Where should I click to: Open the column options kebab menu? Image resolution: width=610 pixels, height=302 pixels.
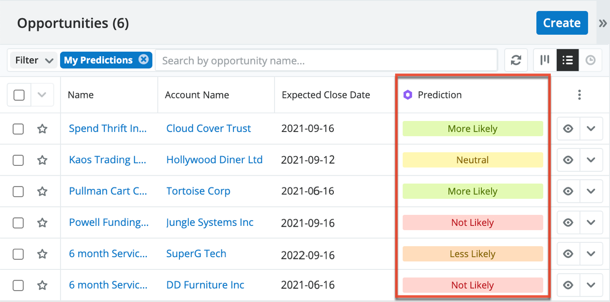coord(579,95)
